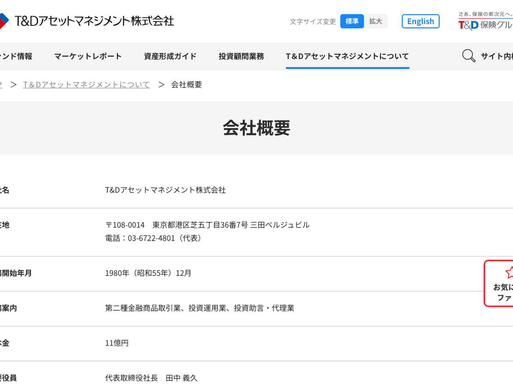Set font size to 標準
The image size is (513, 384).
352,21
